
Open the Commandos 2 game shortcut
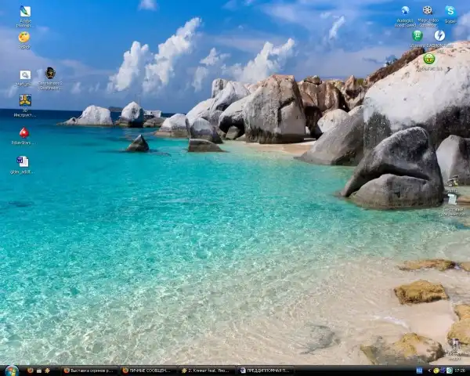[50, 74]
